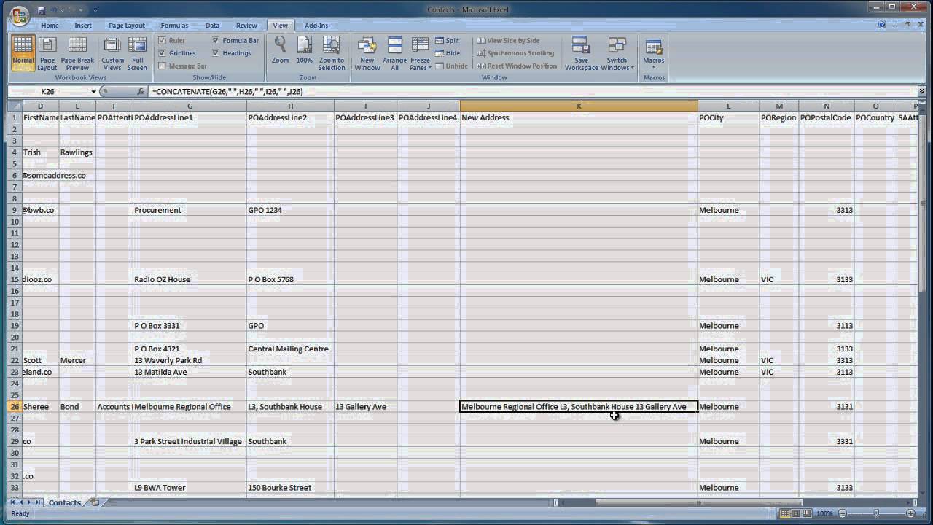Click the horizontal scrollbar
The height and width of the screenshot is (525, 933).
[698, 502]
